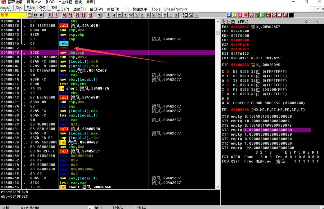The height and width of the screenshot is (209, 324).
Task: Open the BreakPoint-> dropdown menu
Action: pyautogui.click(x=176, y=9)
